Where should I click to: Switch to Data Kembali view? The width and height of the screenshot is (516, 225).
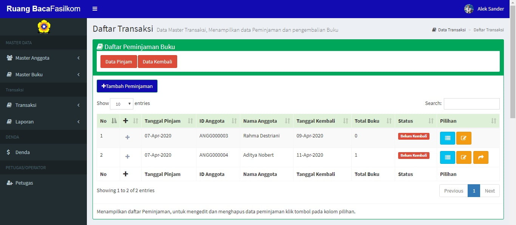pos(158,61)
